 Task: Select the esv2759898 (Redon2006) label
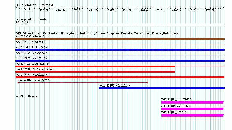33,36
